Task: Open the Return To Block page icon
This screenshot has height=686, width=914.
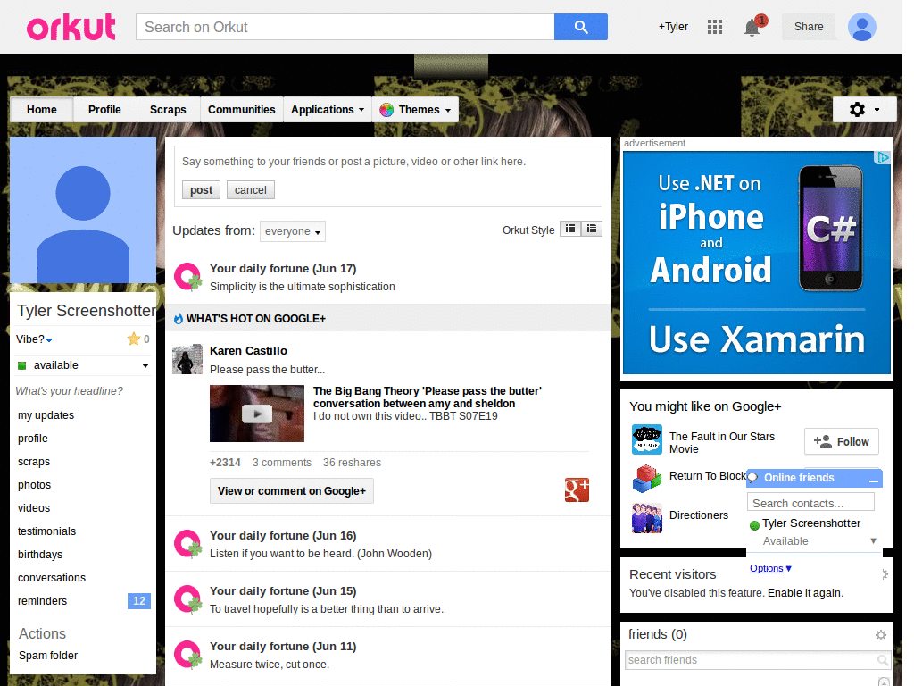Action: click(647, 479)
